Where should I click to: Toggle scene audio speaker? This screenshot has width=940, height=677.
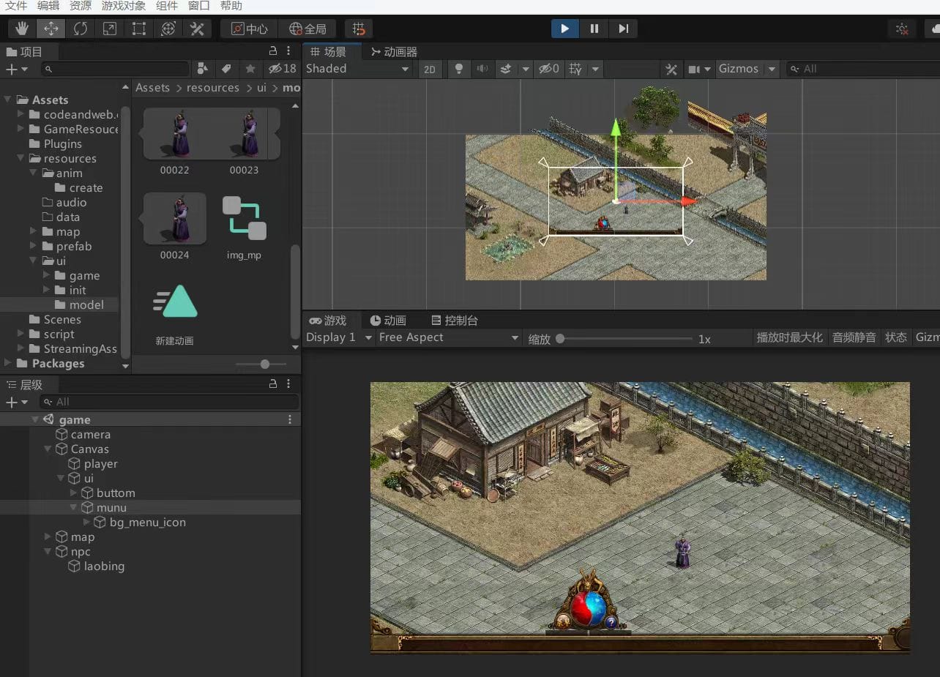tap(482, 69)
